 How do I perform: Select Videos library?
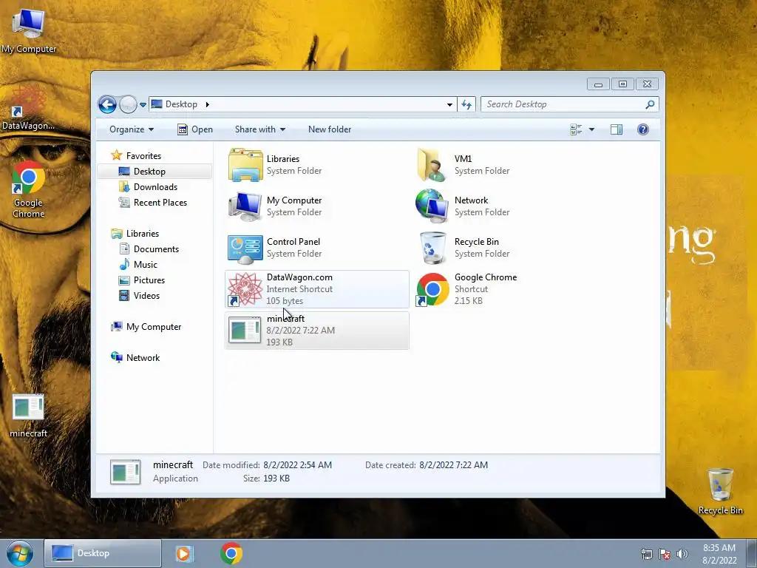(x=146, y=296)
